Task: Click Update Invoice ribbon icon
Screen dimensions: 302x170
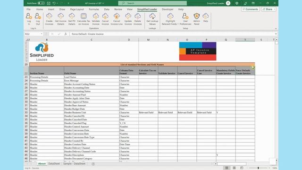Action: pos(128,19)
